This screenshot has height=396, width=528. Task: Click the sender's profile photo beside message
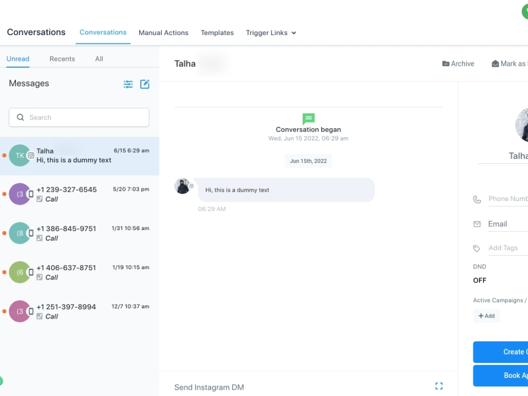182,186
